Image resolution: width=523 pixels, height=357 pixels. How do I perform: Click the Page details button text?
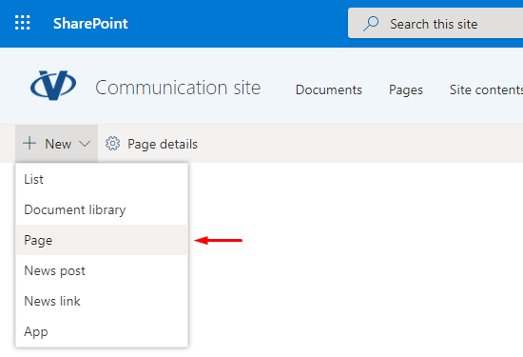coord(163,145)
